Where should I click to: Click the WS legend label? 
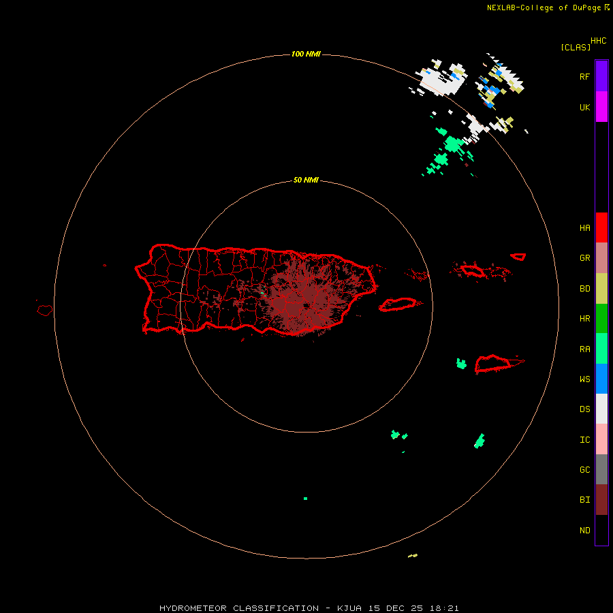click(584, 379)
